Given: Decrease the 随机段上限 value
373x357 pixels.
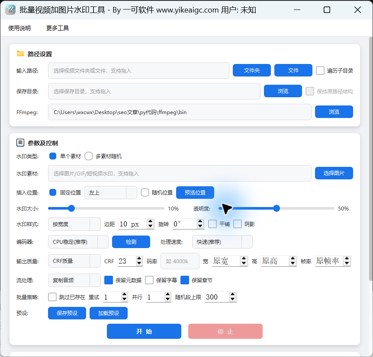Looking at the screenshot, I should [x=233, y=300].
